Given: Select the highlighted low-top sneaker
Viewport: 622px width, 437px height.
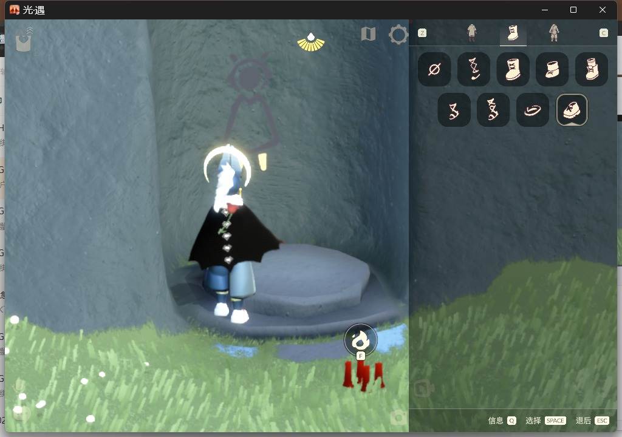Looking at the screenshot, I should [572, 110].
